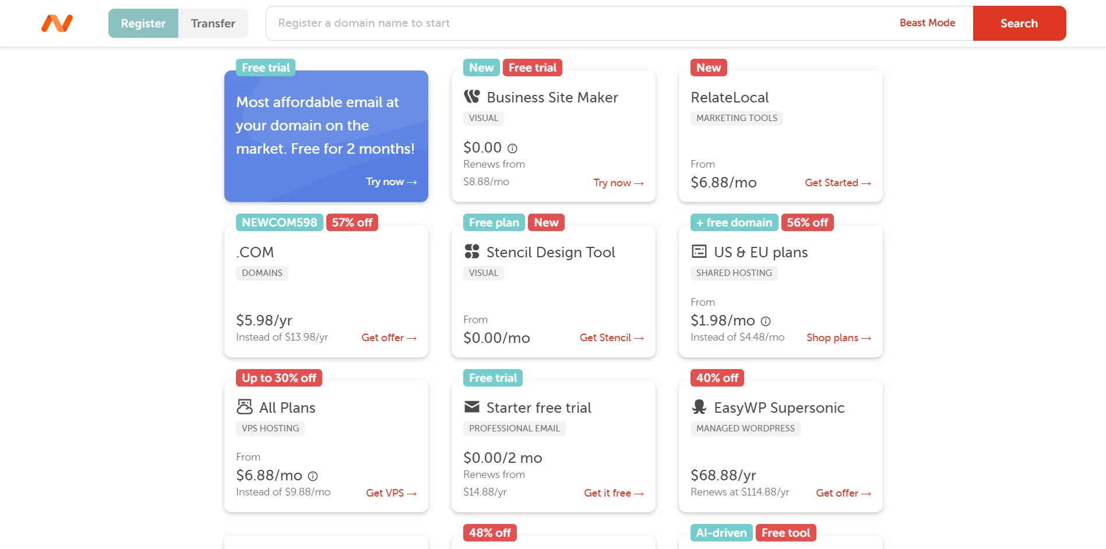1106x549 pixels.
Task: Click Get it free for Starter email
Action: point(614,493)
